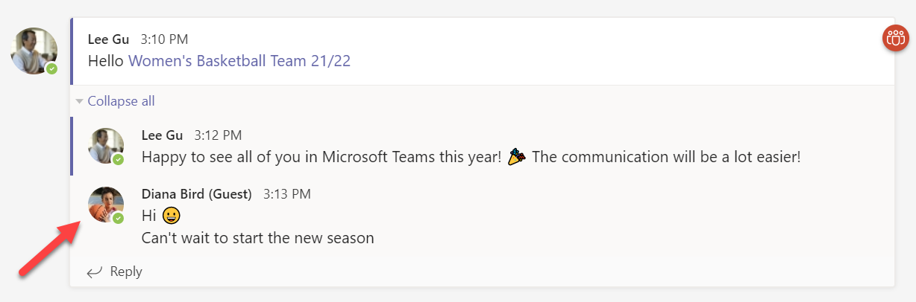Click the 3:10 PM timestamp
916x302 pixels.
(x=164, y=39)
